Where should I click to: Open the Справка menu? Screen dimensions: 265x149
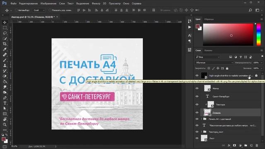[x=136, y=3]
